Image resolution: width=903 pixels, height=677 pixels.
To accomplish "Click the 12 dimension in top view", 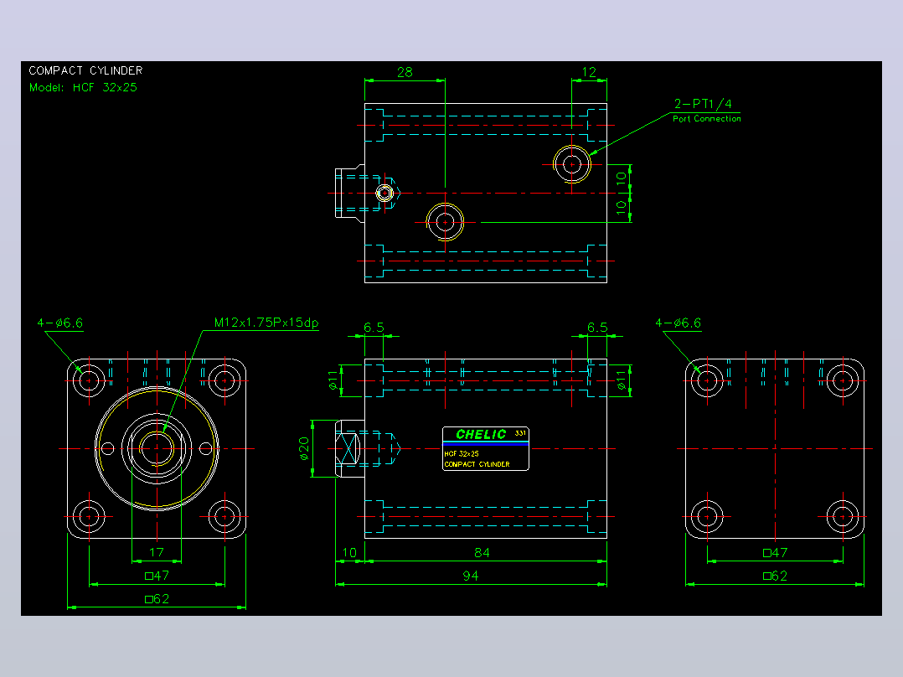I will point(589,72).
